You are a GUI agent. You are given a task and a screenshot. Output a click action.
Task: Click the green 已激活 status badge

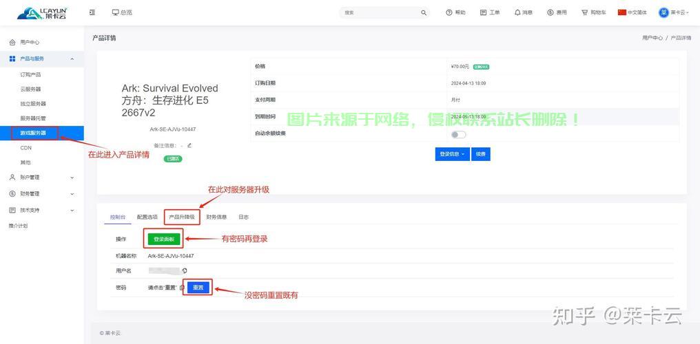tap(173, 159)
